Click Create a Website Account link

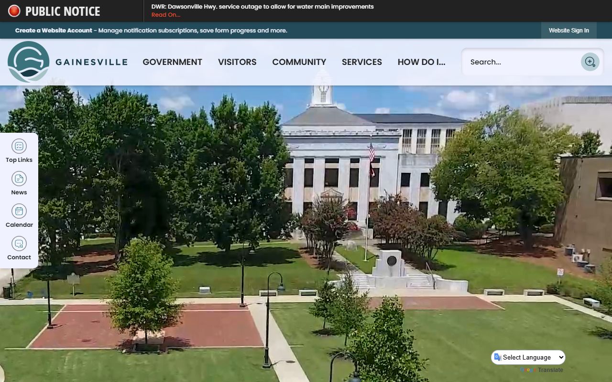pos(54,30)
